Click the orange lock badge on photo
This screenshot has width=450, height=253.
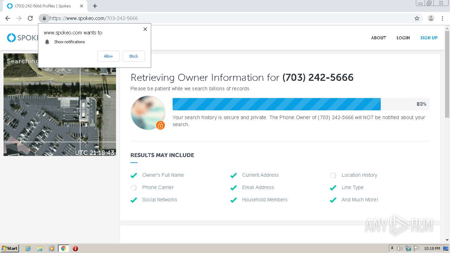tap(160, 125)
